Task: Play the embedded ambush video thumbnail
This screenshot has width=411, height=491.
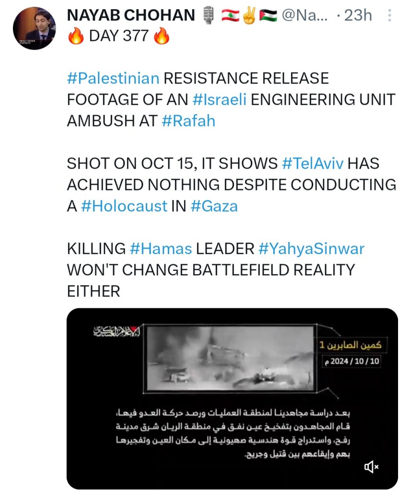Action: 230,357
